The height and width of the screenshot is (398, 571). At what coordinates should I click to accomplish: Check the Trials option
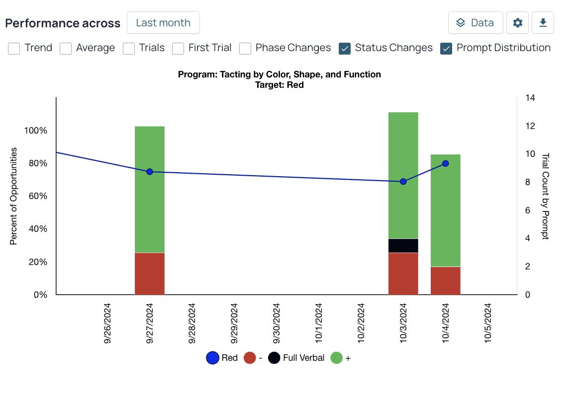129,48
